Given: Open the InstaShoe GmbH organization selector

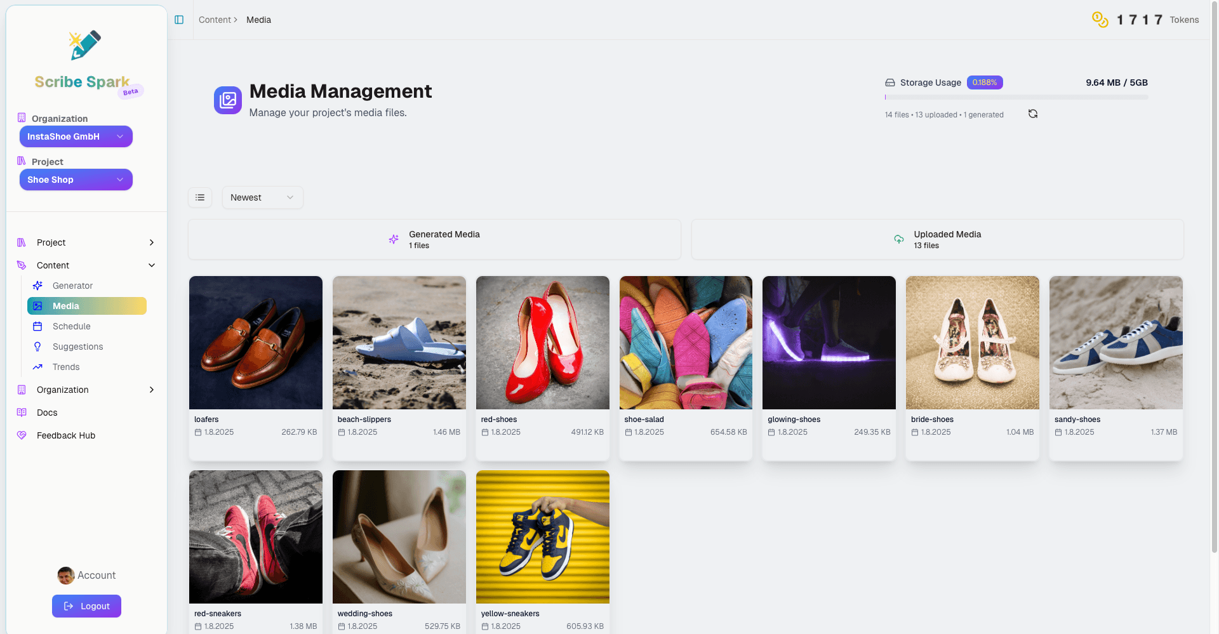Looking at the screenshot, I should pos(76,136).
